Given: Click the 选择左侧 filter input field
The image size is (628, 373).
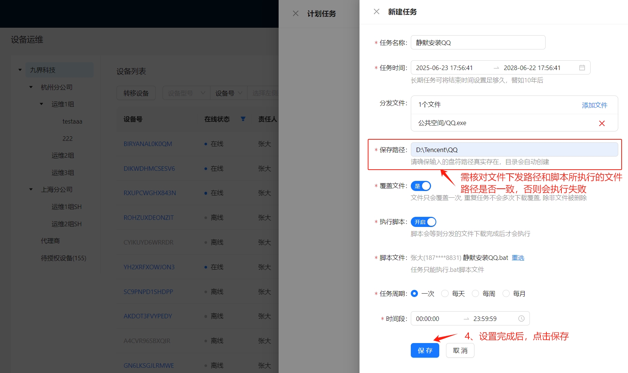Looking at the screenshot, I should [263, 93].
